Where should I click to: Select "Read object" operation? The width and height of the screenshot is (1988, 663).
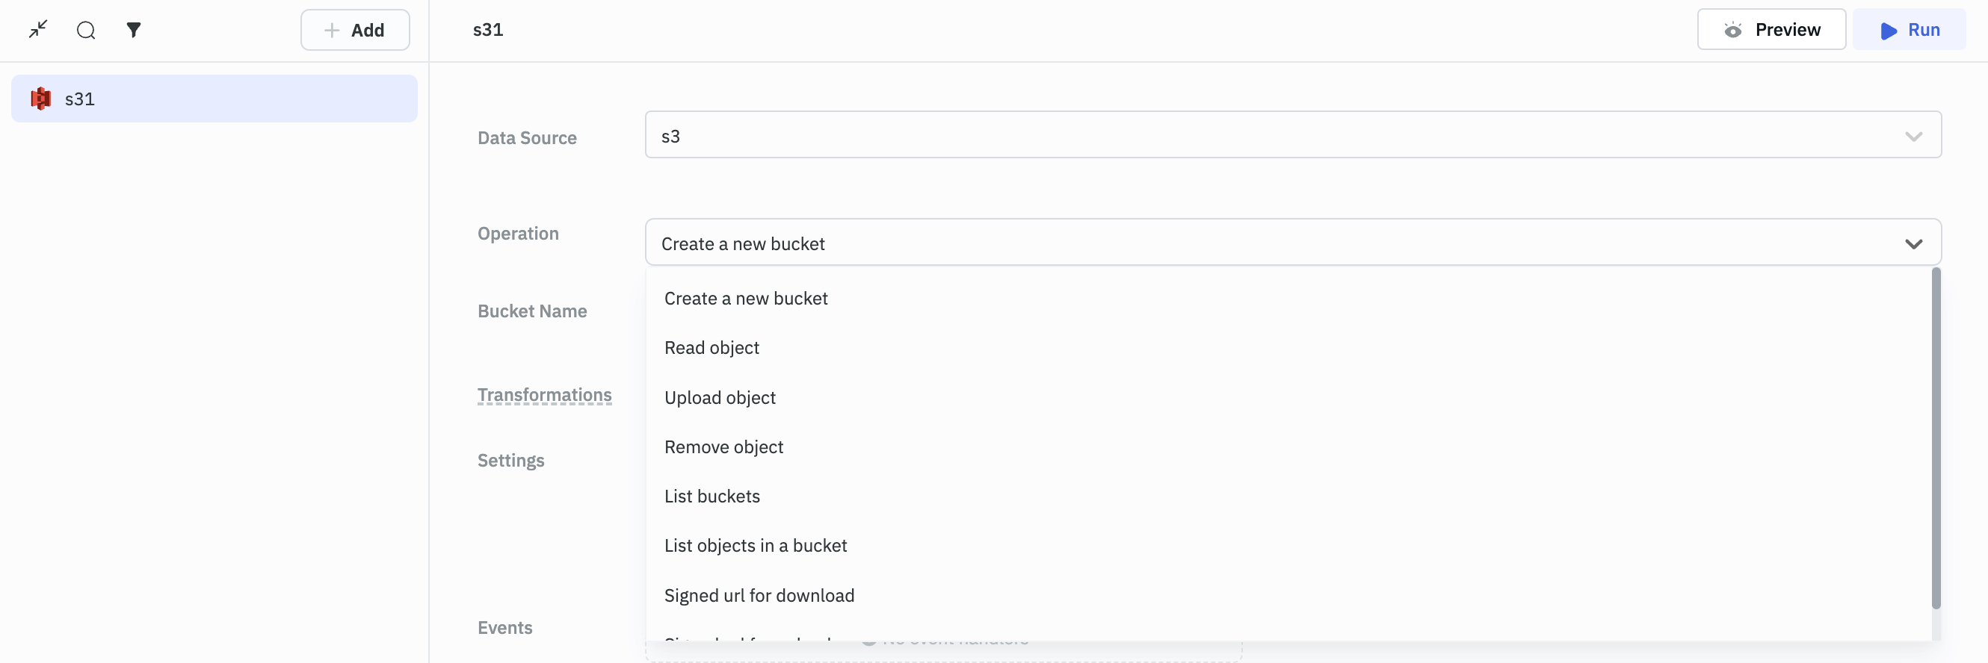pyautogui.click(x=711, y=348)
